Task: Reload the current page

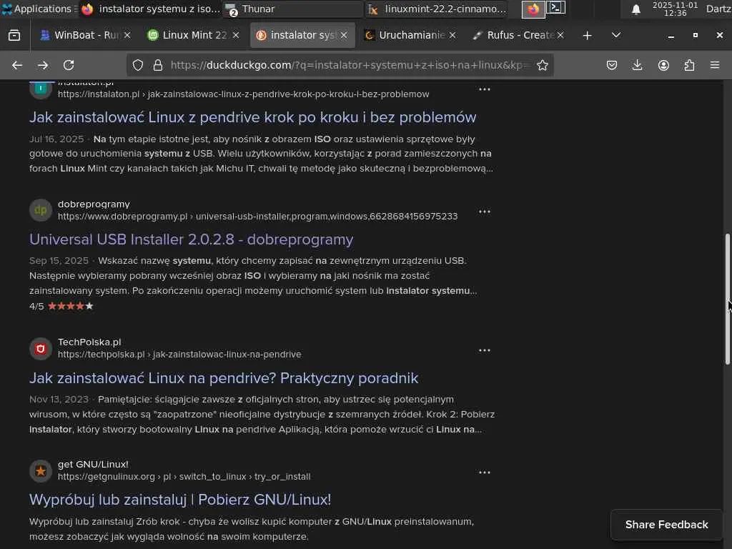Action: (69, 65)
